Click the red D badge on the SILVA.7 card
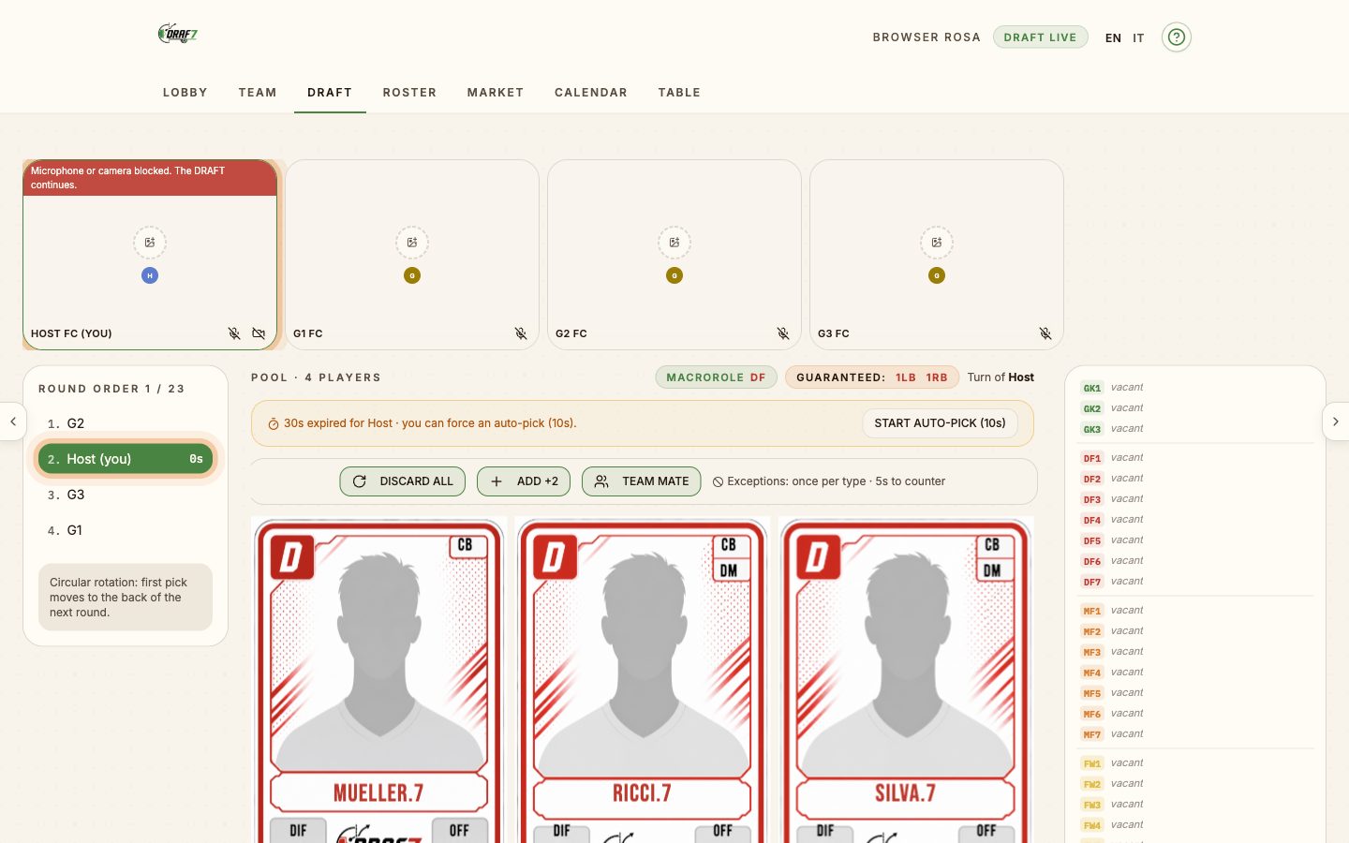Screen dimensions: 1349x843 tap(818, 557)
